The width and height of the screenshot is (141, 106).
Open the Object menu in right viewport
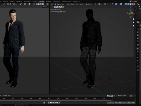(x=81, y=4)
